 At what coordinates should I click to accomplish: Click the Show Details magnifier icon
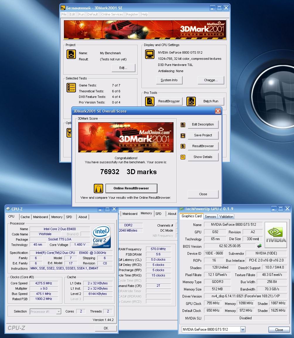click(x=183, y=157)
